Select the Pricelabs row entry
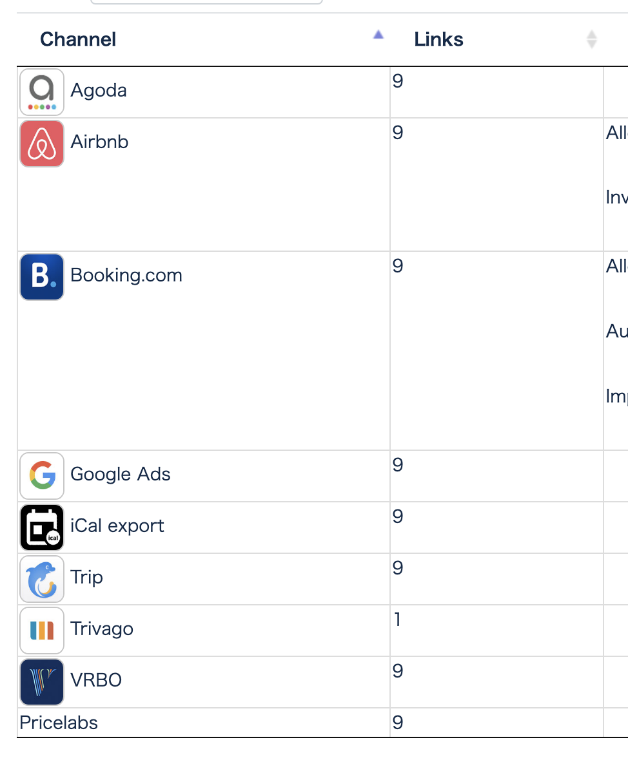This screenshot has height=769, width=628. tap(58, 723)
